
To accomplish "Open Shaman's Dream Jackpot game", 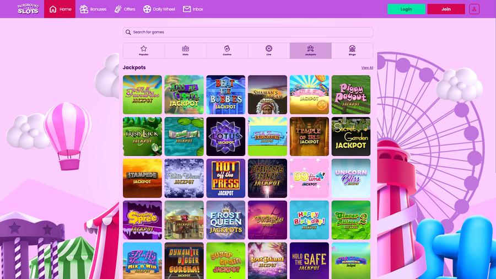I will coord(268,95).
